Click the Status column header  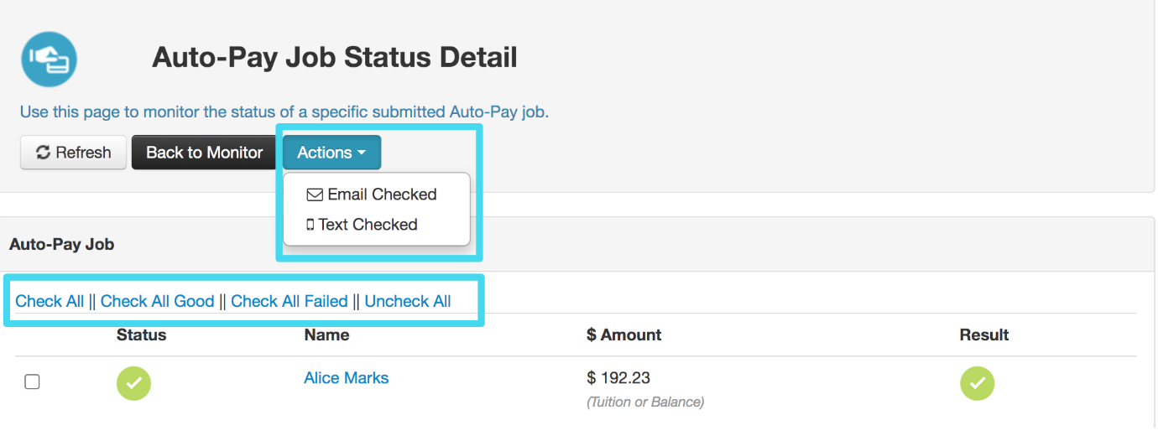pos(141,335)
